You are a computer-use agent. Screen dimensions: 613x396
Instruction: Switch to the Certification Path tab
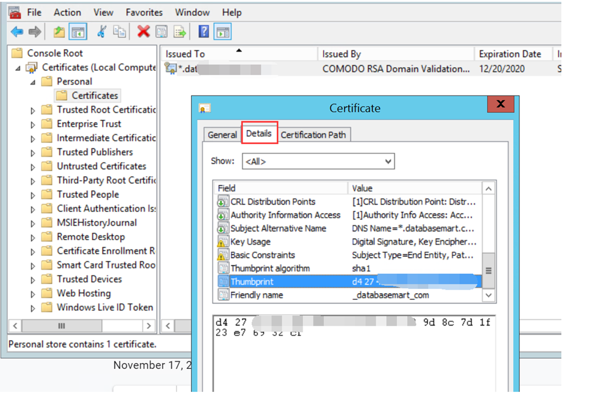coord(313,135)
